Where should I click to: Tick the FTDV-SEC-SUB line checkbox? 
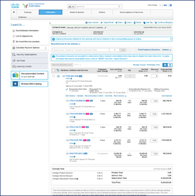(54, 76)
